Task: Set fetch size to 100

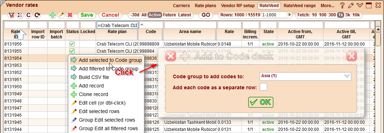Action: point(322,15)
